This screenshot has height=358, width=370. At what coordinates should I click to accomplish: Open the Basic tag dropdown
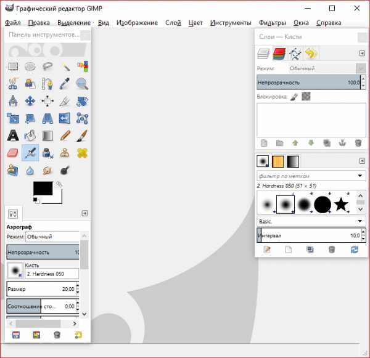click(x=311, y=221)
